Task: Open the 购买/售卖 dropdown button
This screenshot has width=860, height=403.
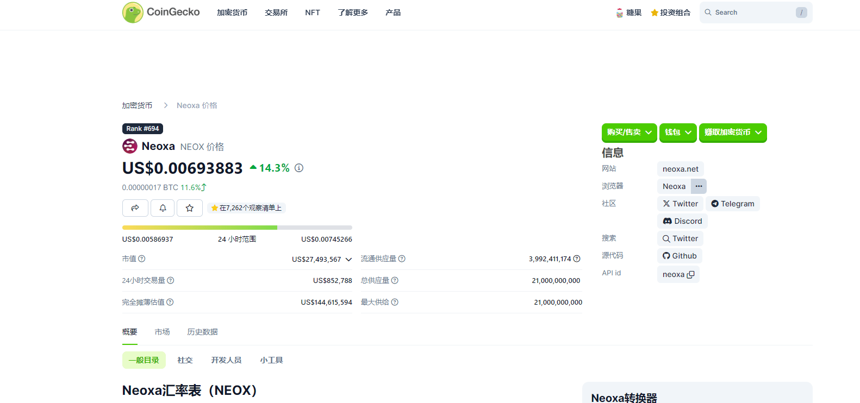Action: (x=629, y=133)
